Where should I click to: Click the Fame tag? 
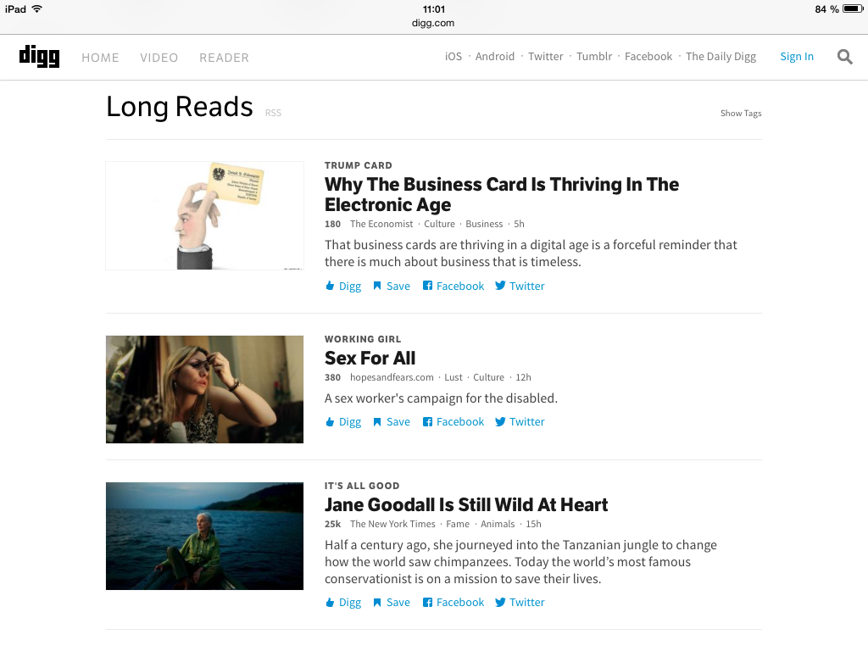click(458, 524)
